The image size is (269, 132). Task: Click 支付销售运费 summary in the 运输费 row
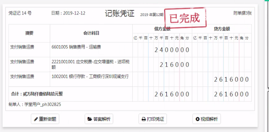[x=22, y=47]
